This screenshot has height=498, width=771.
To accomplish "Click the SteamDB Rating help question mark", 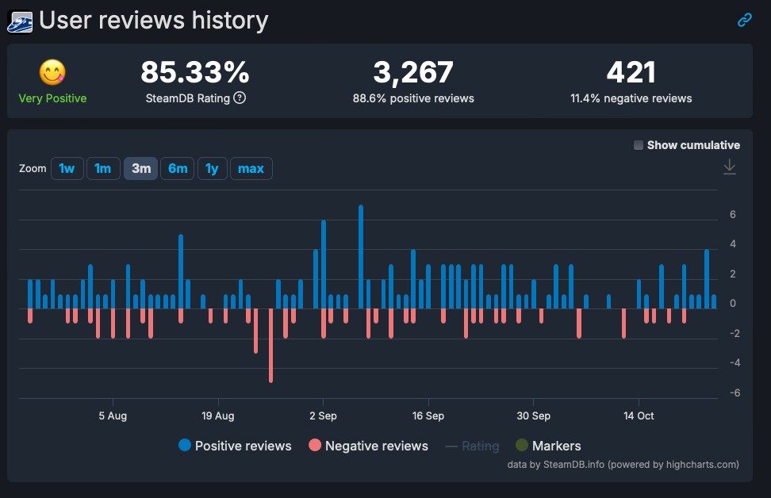I will coord(240,98).
